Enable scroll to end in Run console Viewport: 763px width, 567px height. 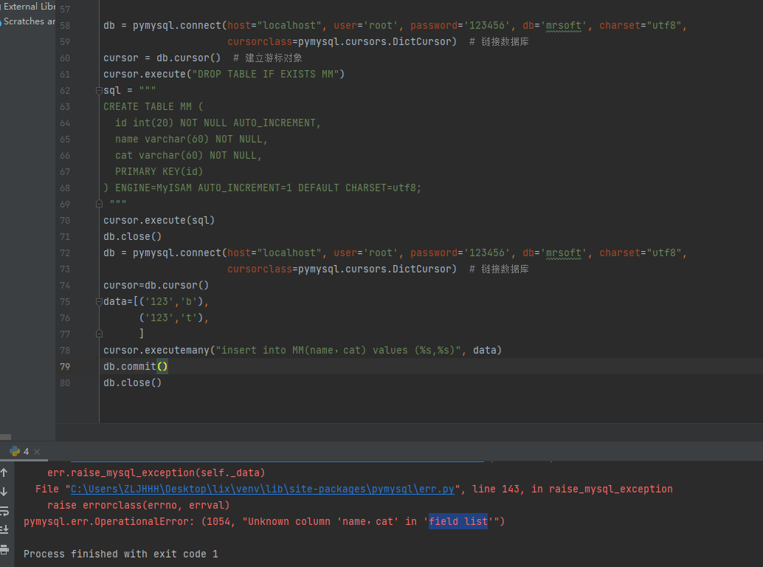pyautogui.click(x=4, y=529)
